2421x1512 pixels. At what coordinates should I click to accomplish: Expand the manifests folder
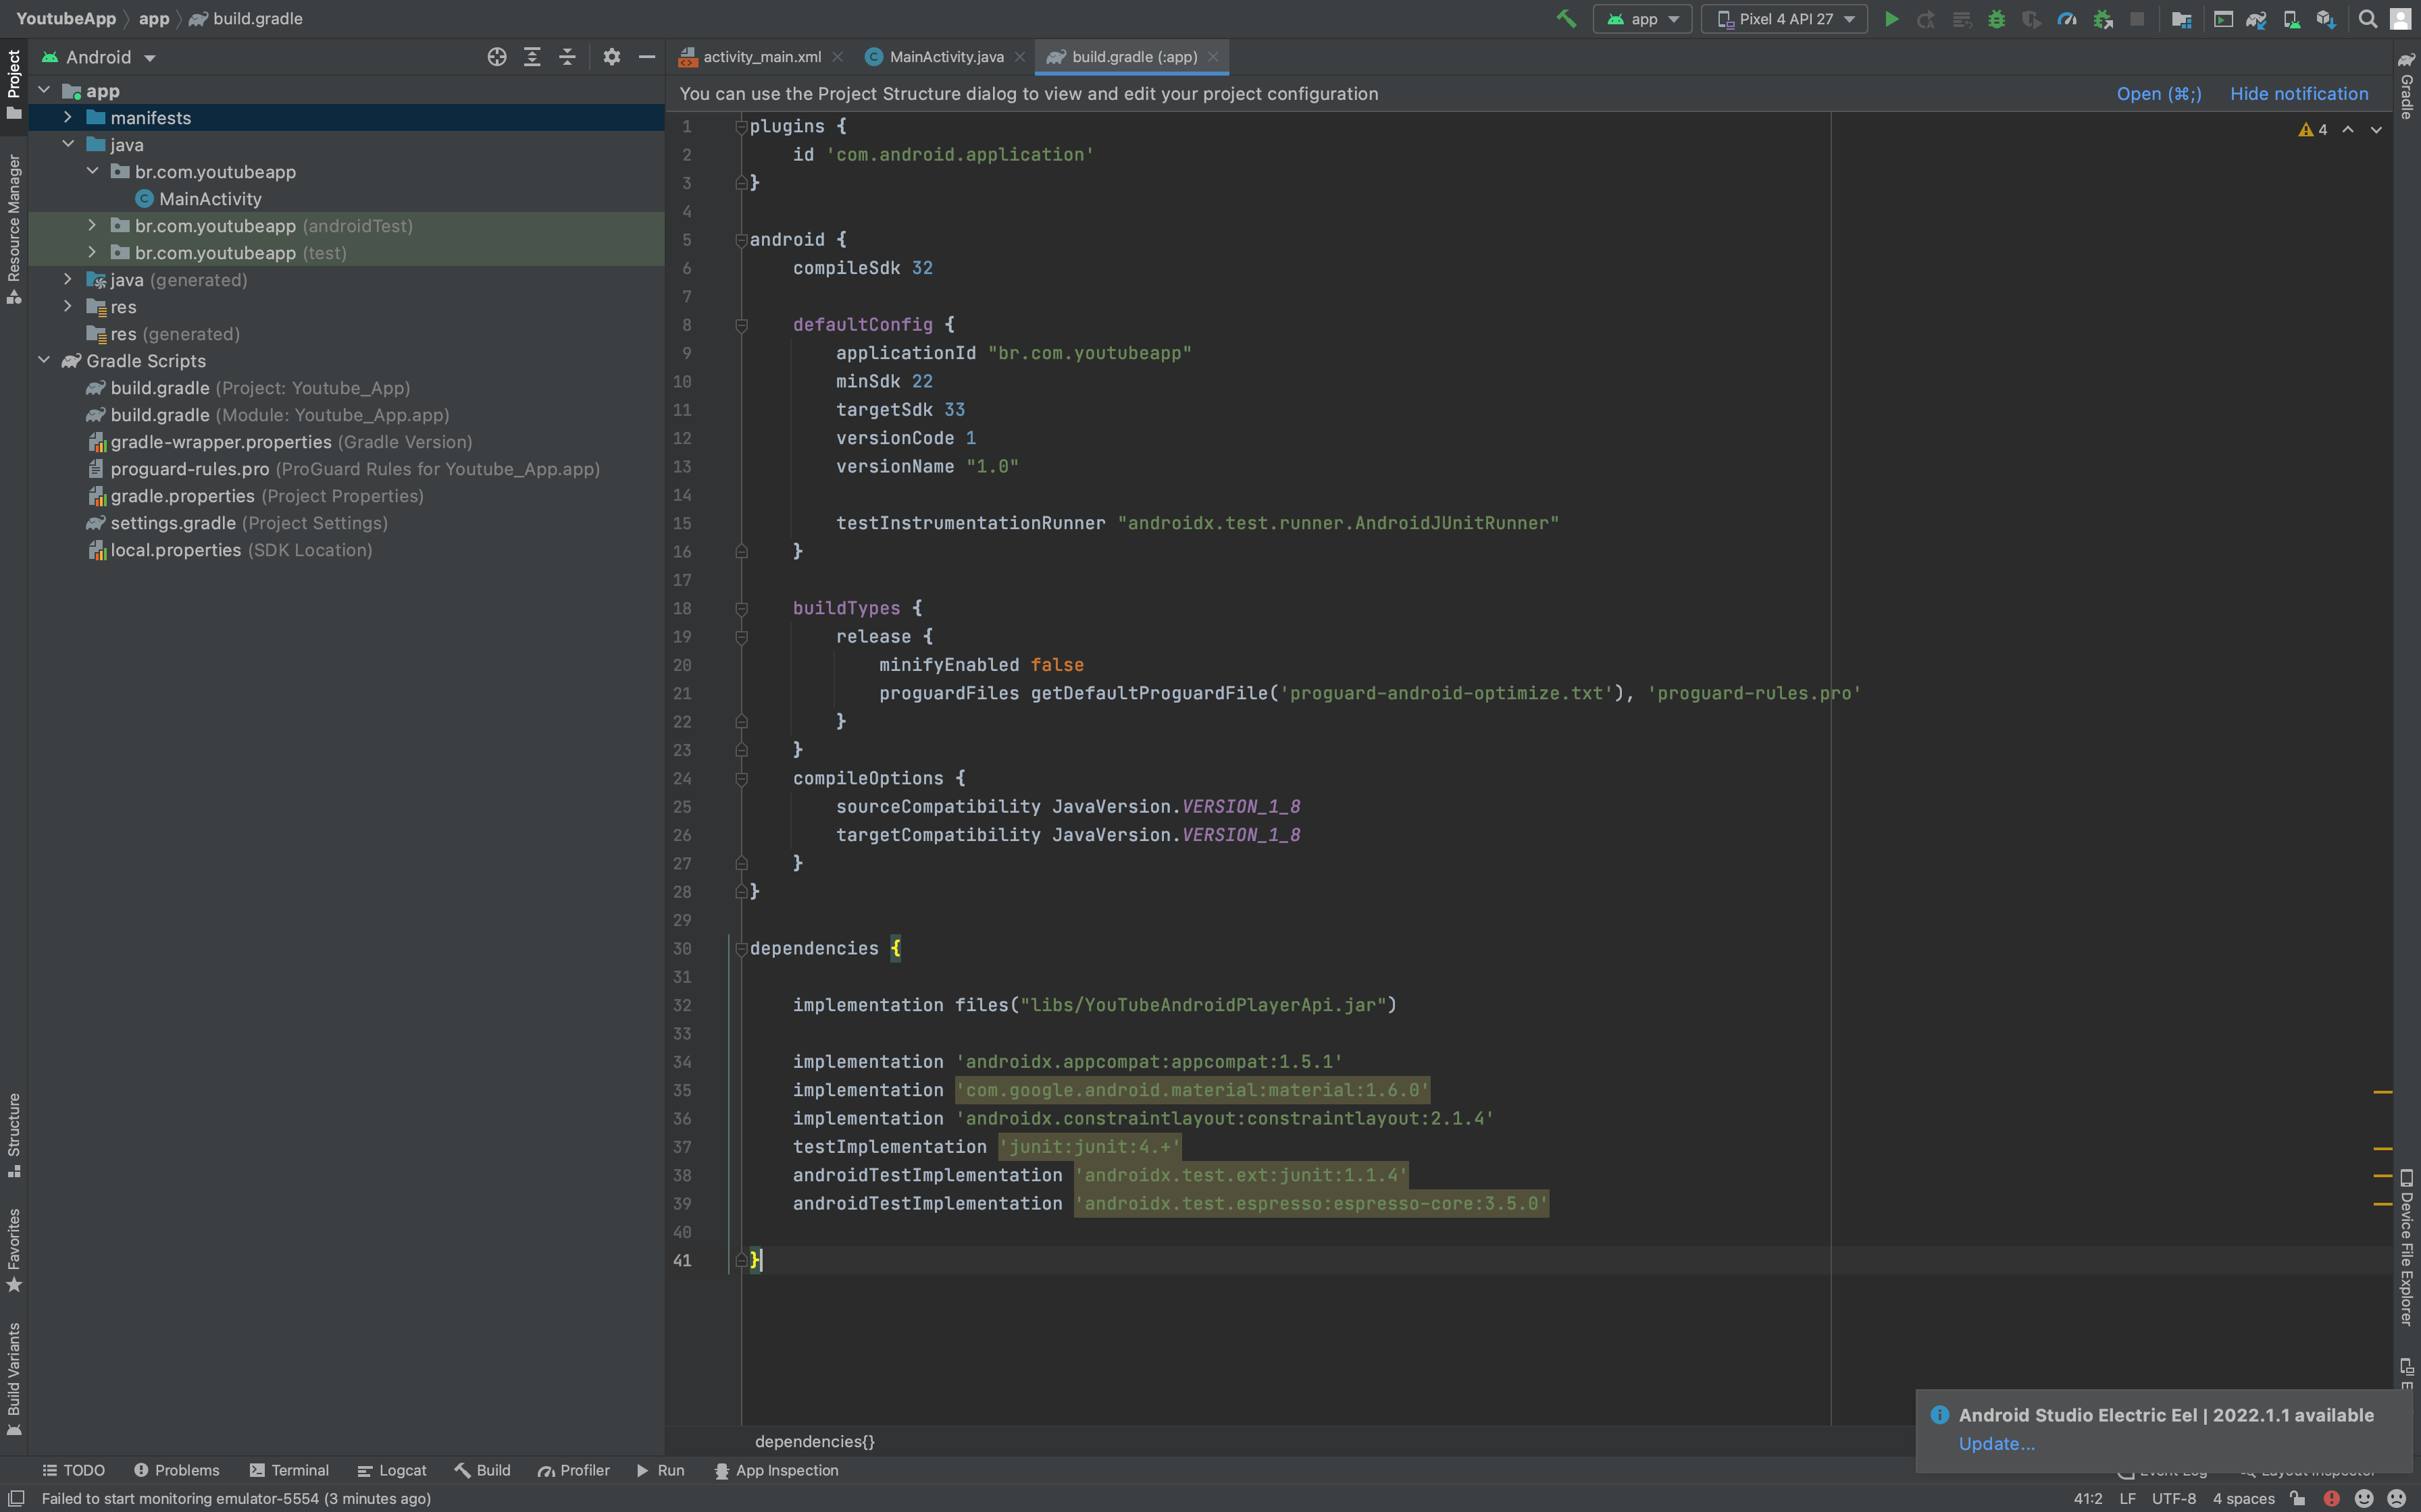68,117
